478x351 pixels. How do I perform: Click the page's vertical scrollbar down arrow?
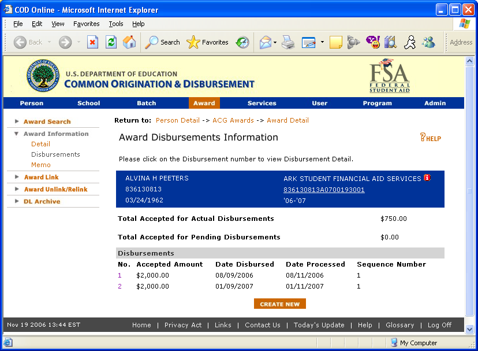pyautogui.click(x=469, y=328)
